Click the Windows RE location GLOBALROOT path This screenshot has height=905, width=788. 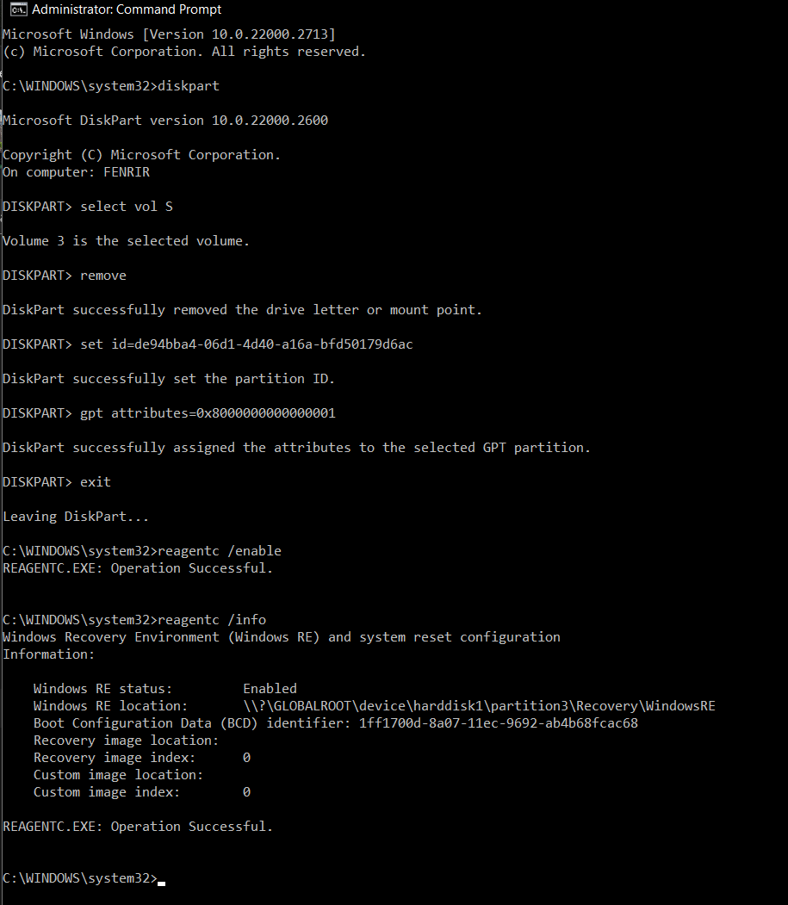479,706
